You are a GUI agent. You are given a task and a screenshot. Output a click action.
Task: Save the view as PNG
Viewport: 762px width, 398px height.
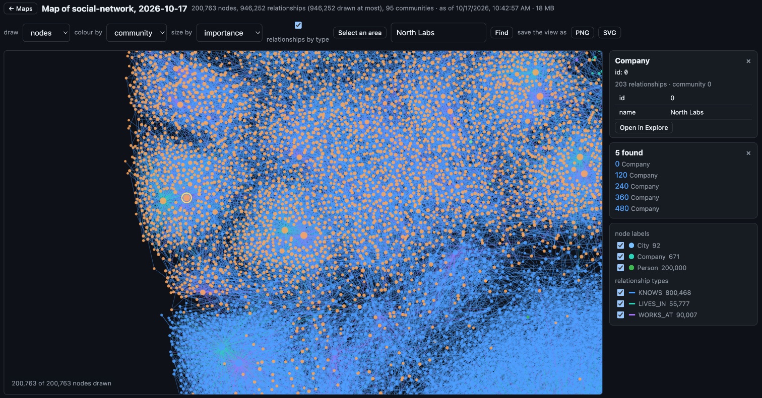582,33
